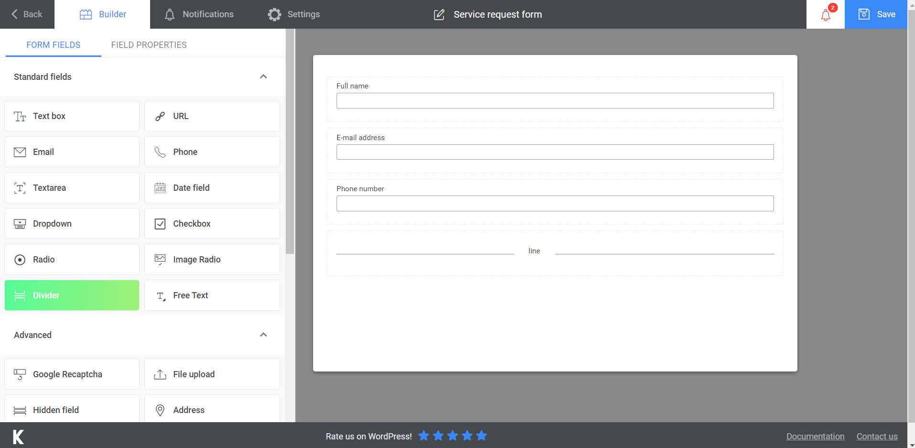
Task: Give a five-star rating on WordPress
Action: tap(481, 436)
